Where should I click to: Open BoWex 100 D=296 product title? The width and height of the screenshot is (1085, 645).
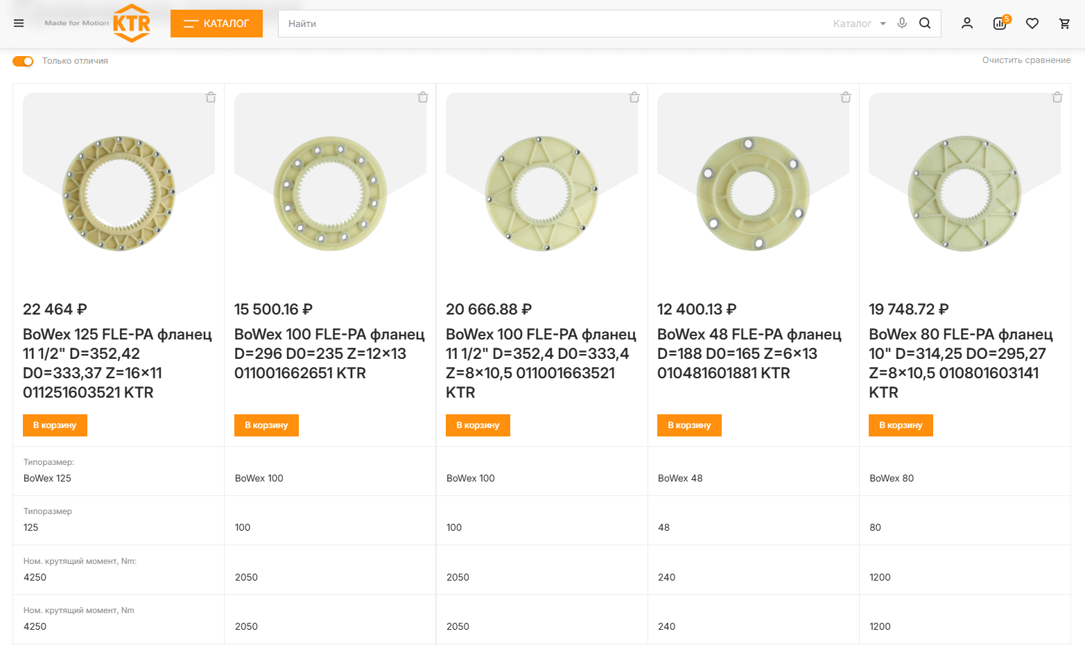(329, 353)
